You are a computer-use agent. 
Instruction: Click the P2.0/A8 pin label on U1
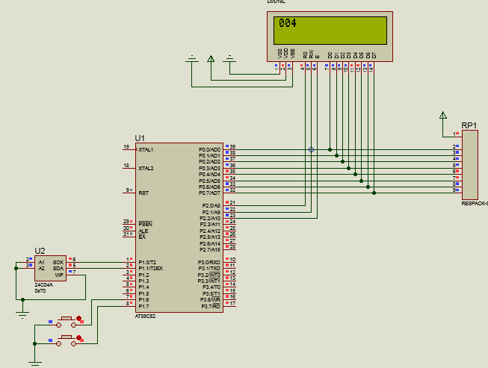tap(211, 205)
